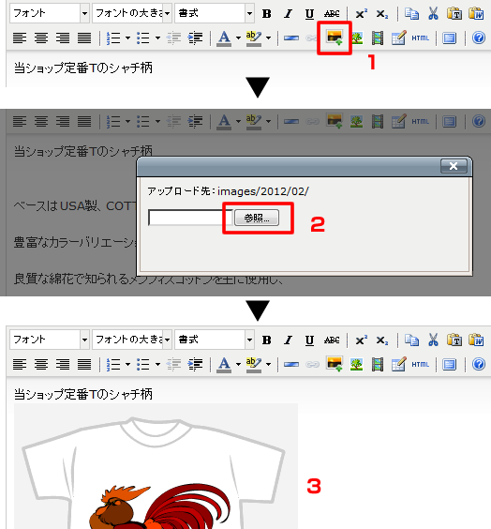The height and width of the screenshot is (529, 491).
Task: Click the tree picture insert-image icon in top toolbar
Action: pos(357,38)
